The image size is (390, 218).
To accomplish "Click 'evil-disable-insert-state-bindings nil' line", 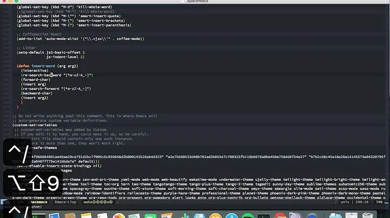I will pyautogui.click(x=60, y=166).
